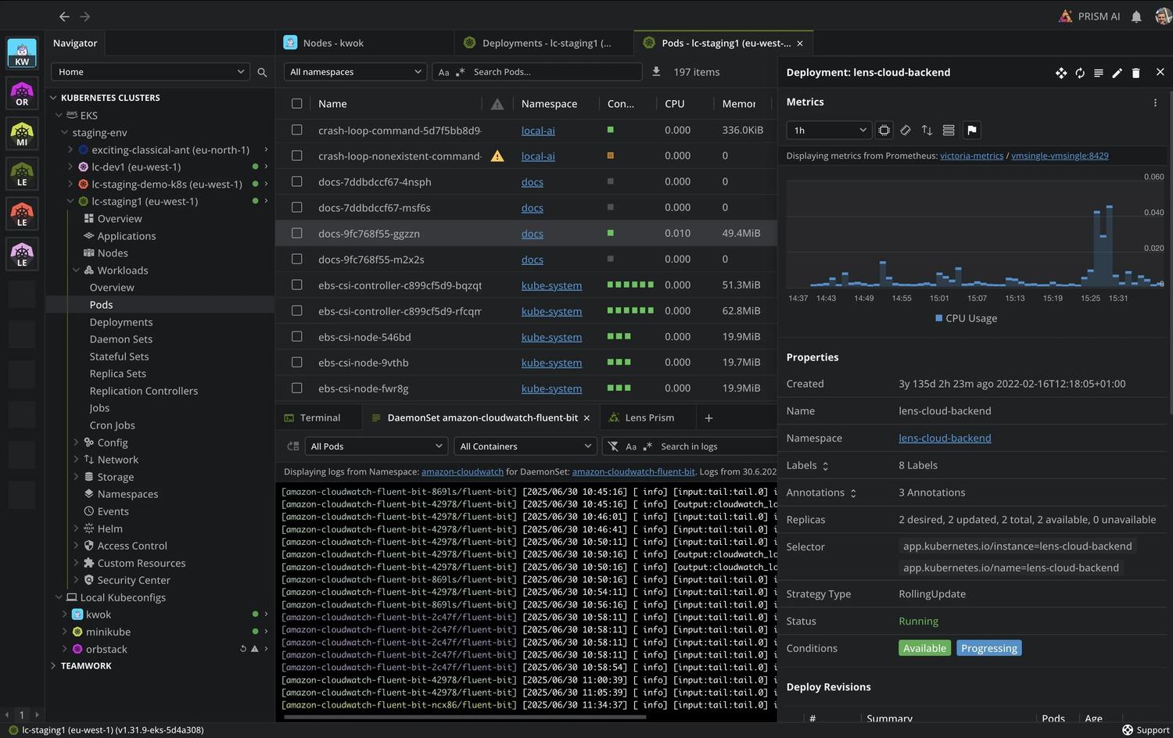
Task: Scale the deployment using the move icon
Action: click(x=1060, y=73)
